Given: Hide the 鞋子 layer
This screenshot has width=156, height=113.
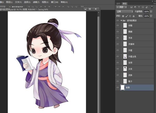Looking at the screenshot, I should [118, 81].
